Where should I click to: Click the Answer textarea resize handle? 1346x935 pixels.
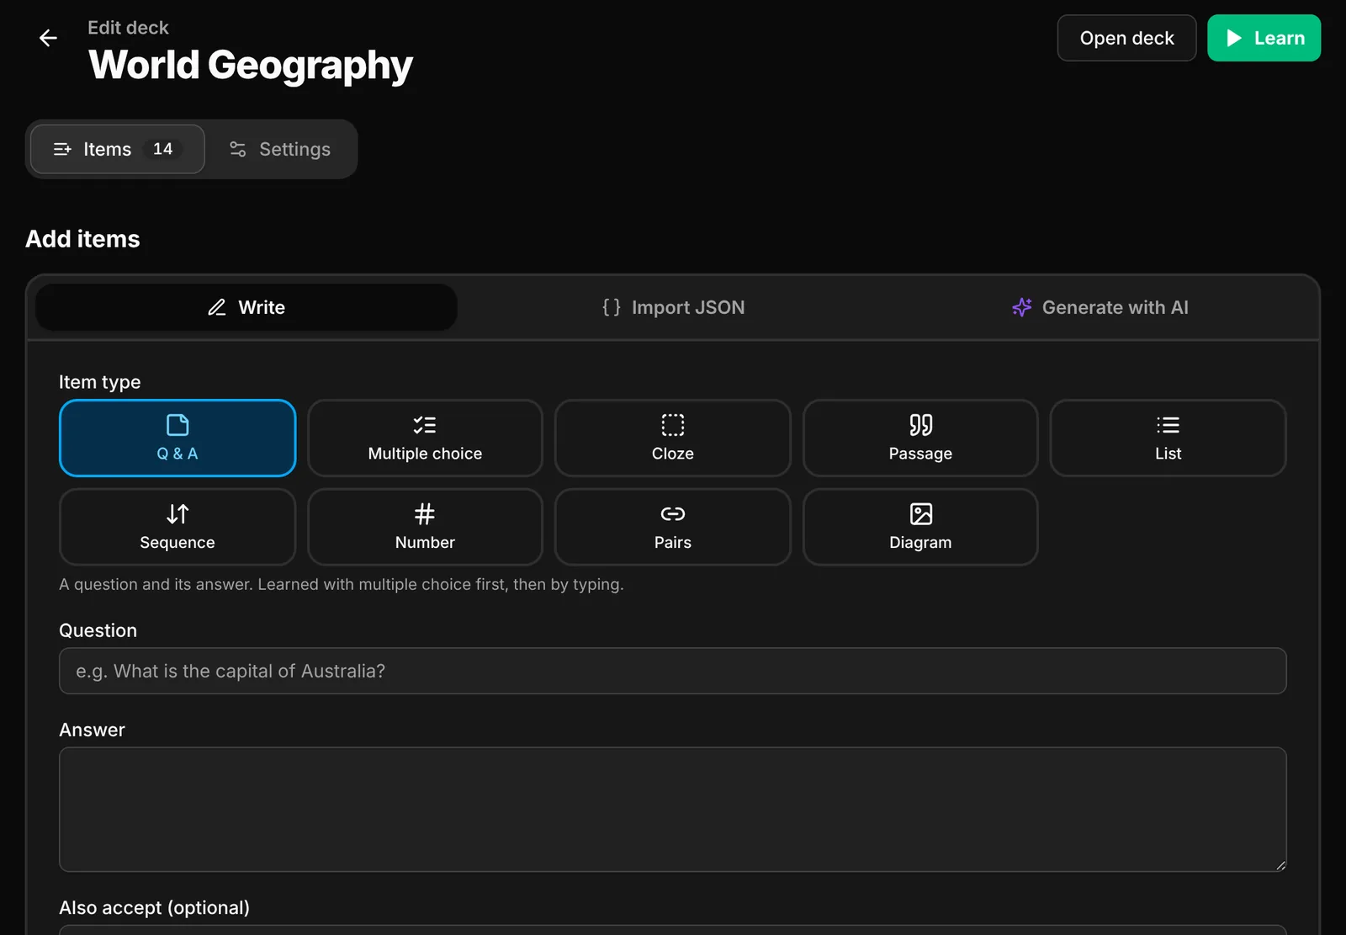pos(1280,865)
